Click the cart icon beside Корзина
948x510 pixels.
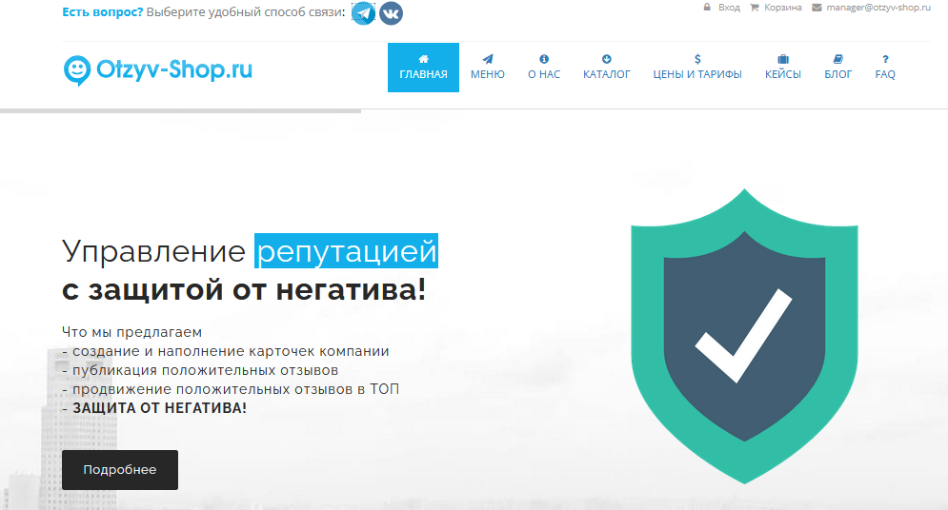tap(754, 8)
